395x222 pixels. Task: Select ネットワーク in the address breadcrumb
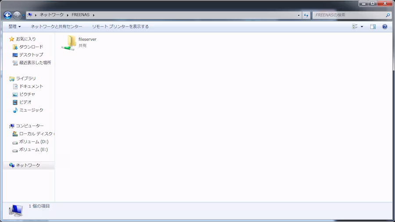coord(51,15)
